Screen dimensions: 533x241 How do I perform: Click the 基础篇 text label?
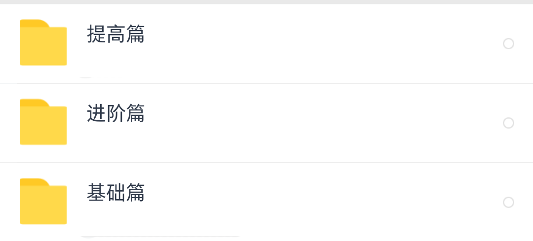[x=115, y=193]
